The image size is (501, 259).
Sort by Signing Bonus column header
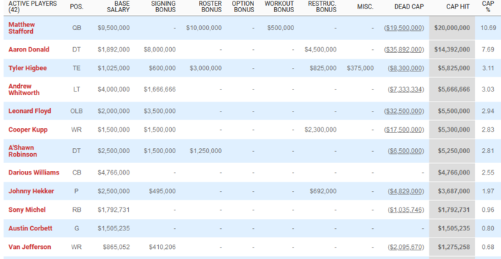pos(164,6)
